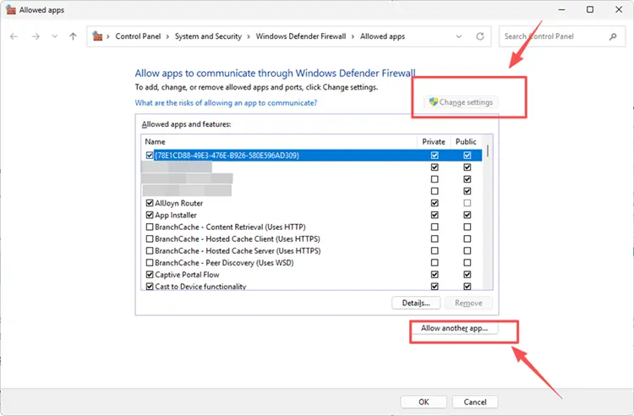634x416 pixels.
Task: Toggle App Installer name checkbox
Action: (150, 215)
